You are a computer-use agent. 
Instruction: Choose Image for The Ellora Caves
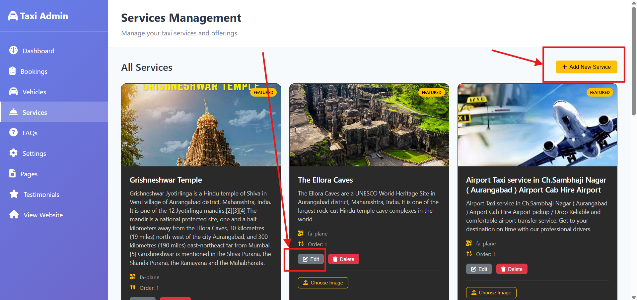(322, 282)
